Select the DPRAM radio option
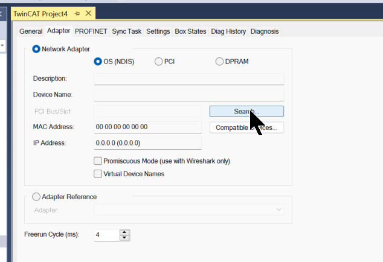 point(219,62)
